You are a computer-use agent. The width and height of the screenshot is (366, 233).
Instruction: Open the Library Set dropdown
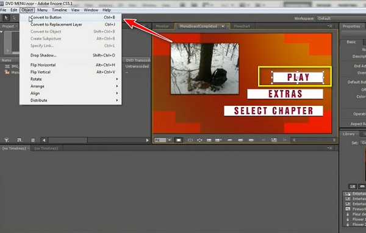(x=363, y=142)
